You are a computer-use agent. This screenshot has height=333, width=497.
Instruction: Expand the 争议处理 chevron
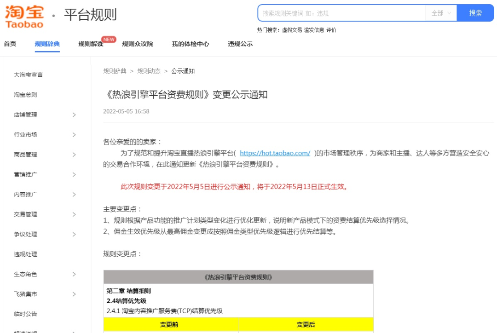(x=74, y=235)
